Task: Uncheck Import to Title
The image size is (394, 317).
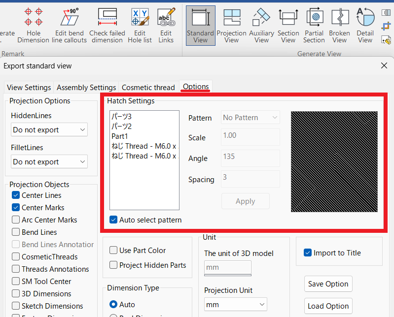Action: [x=308, y=253]
